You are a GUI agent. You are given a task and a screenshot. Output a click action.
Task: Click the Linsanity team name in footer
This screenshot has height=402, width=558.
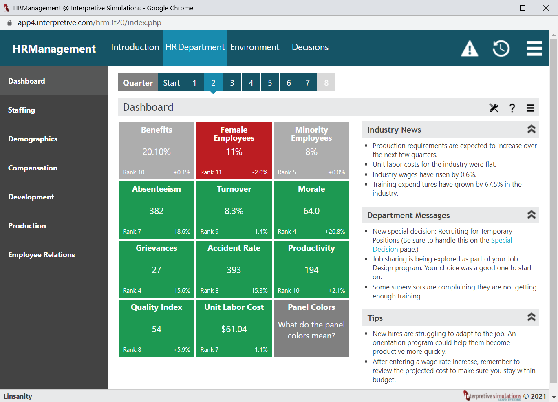coord(18,396)
